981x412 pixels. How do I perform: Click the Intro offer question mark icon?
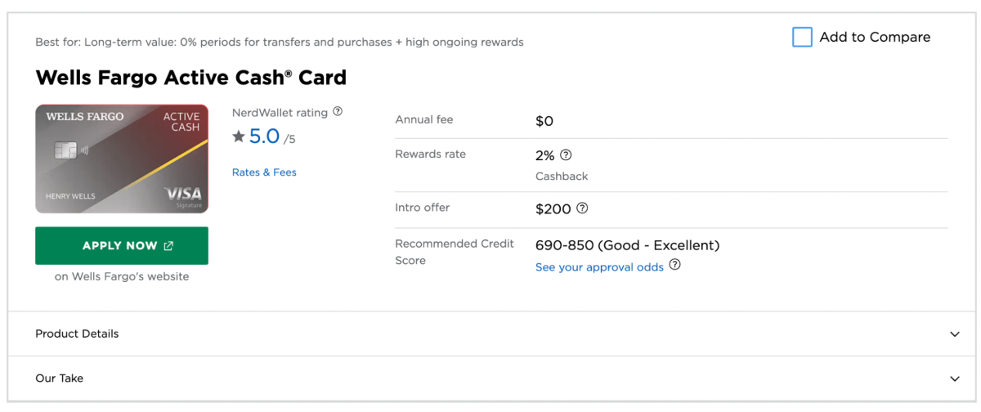coord(582,208)
